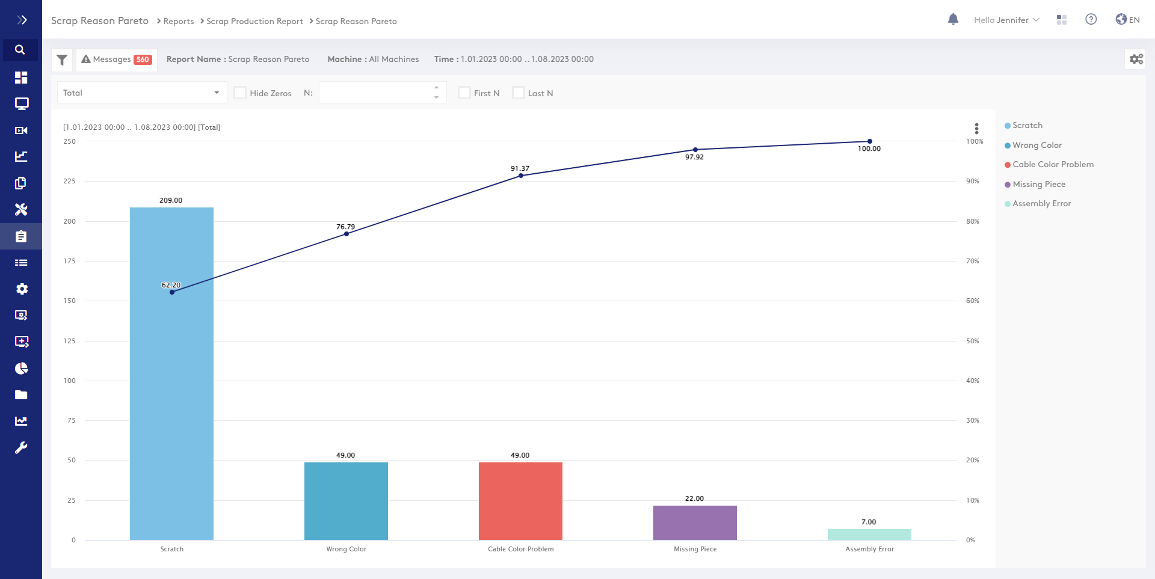
Task: Click the help question mark icon
Action: coord(1091,20)
